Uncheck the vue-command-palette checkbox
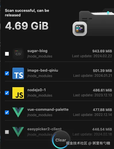Image resolution: width=114 pixels, height=149 pixels. [7, 112]
